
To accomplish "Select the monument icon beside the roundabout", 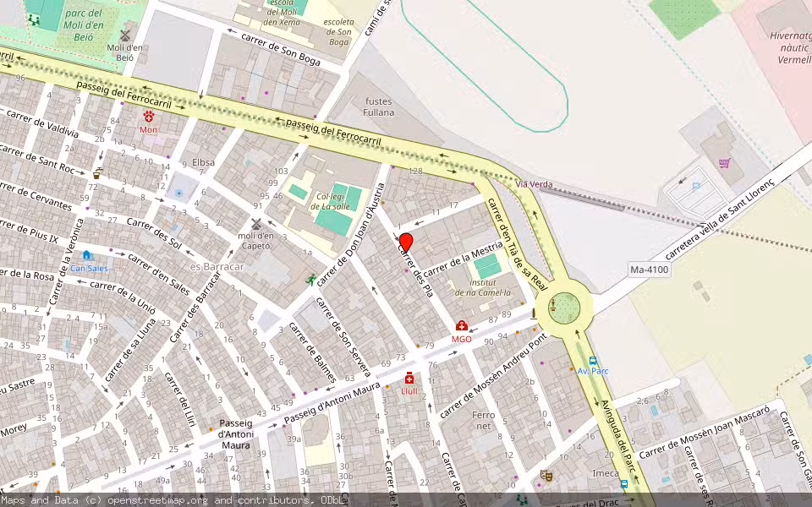I will 534,313.
